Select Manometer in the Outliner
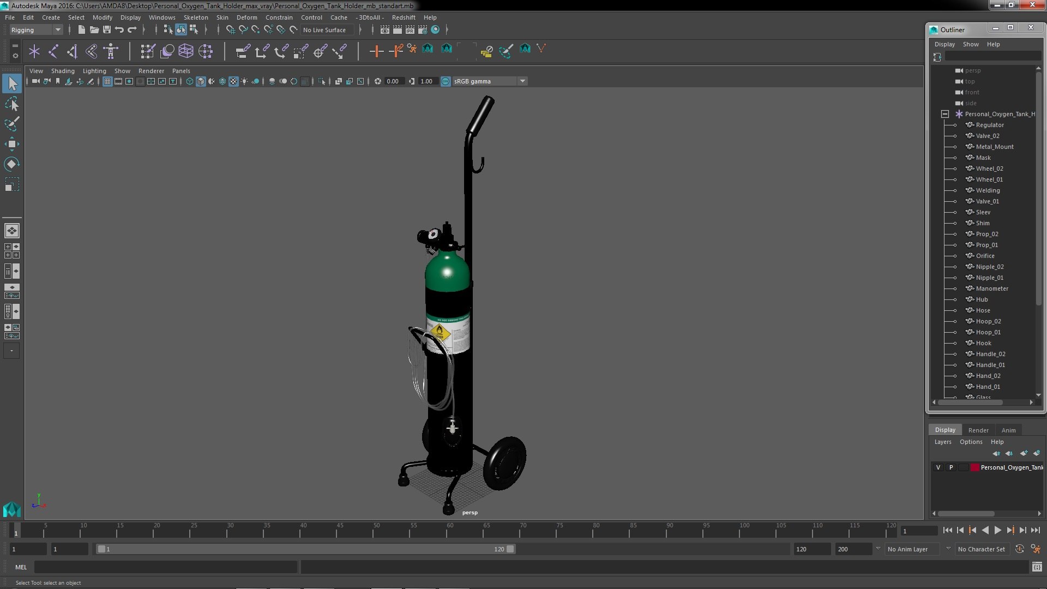Screen dimensions: 1047x589 pyautogui.click(x=992, y=289)
